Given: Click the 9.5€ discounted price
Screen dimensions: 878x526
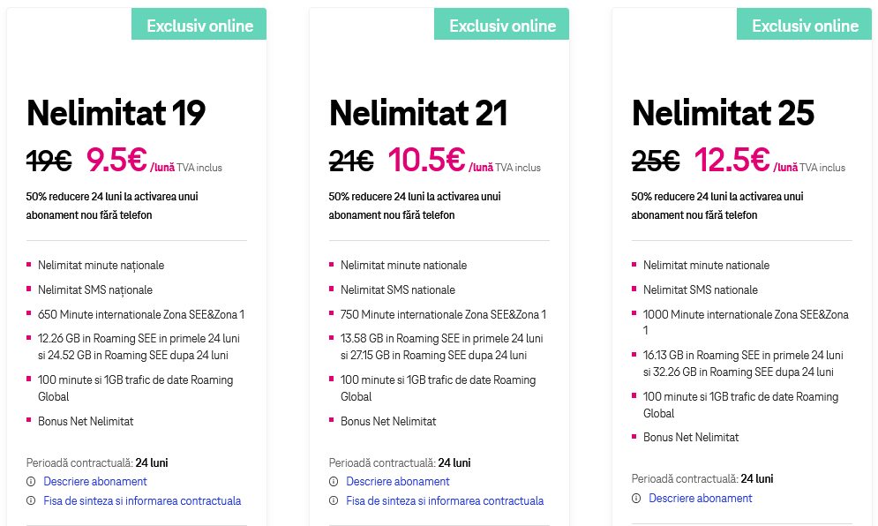Looking at the screenshot, I should pos(116,160).
